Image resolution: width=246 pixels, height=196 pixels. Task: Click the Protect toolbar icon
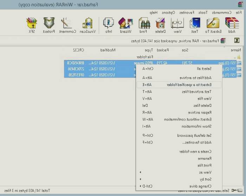tap(49, 25)
